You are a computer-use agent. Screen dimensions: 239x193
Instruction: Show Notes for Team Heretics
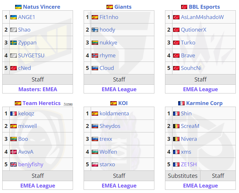(68, 104)
